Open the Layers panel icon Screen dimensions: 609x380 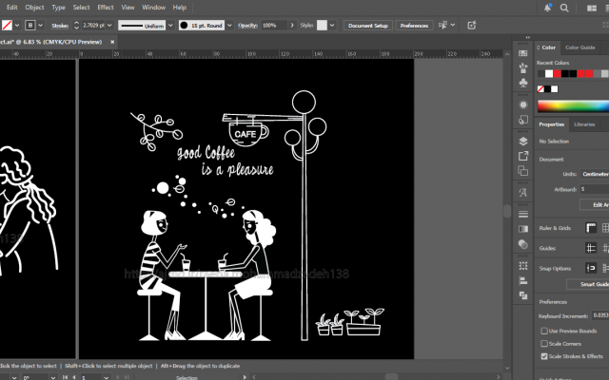point(523,141)
